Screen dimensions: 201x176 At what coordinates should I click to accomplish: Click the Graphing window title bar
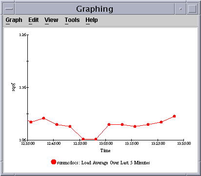[x=95, y=9]
